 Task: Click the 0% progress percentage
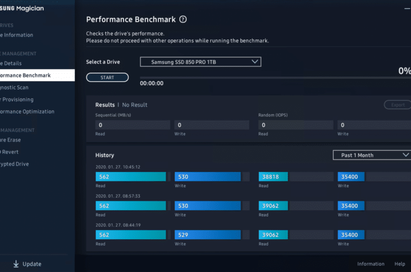coord(405,71)
